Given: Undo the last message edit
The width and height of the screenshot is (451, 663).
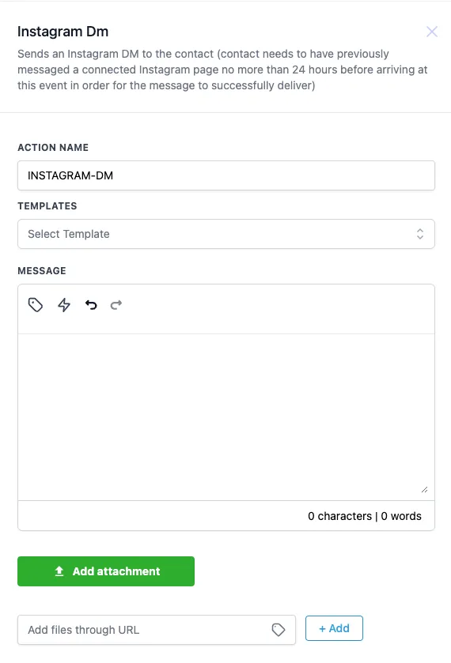Looking at the screenshot, I should [91, 305].
